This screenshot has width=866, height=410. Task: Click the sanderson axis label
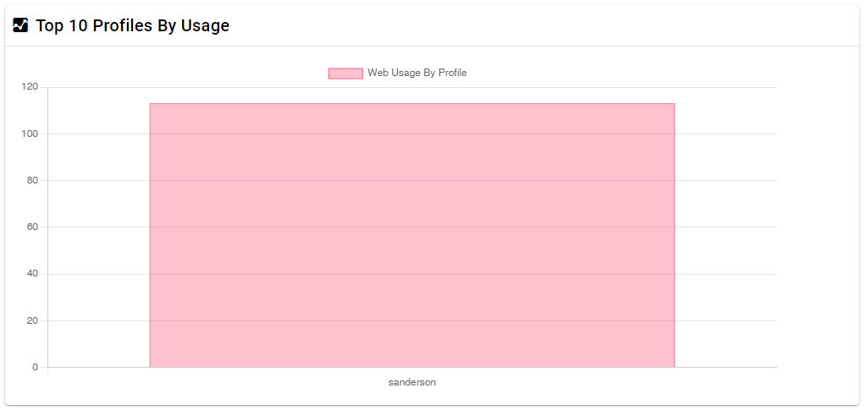click(412, 382)
